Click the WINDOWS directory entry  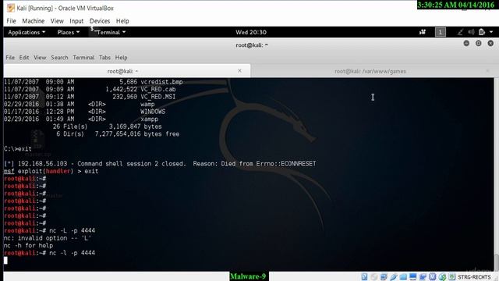click(x=153, y=112)
